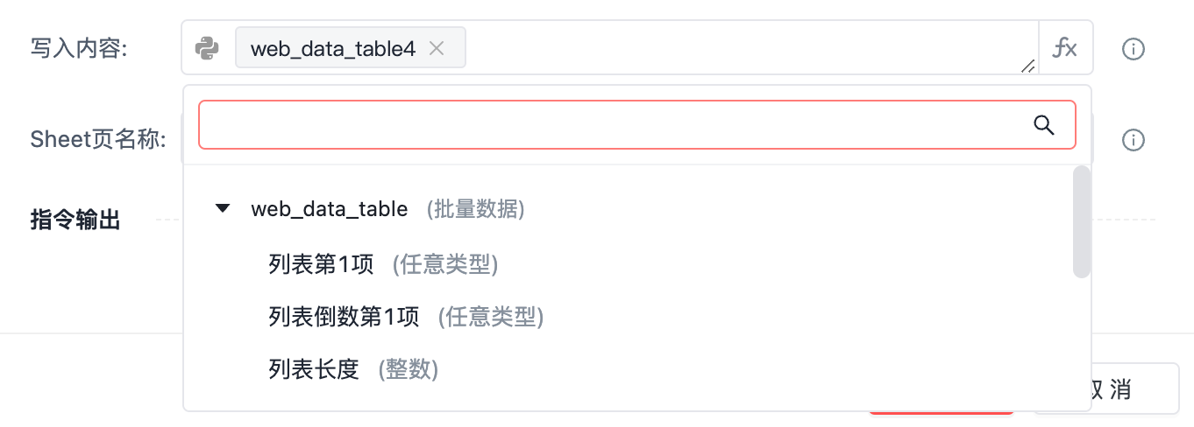Choose 列表倒数第1项 (任意类型) option
Viewport: 1194px width, 427px height.
406,316
